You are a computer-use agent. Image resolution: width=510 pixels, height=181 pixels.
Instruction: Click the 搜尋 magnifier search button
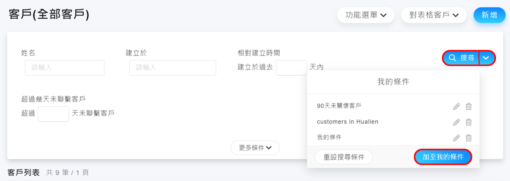(461, 58)
